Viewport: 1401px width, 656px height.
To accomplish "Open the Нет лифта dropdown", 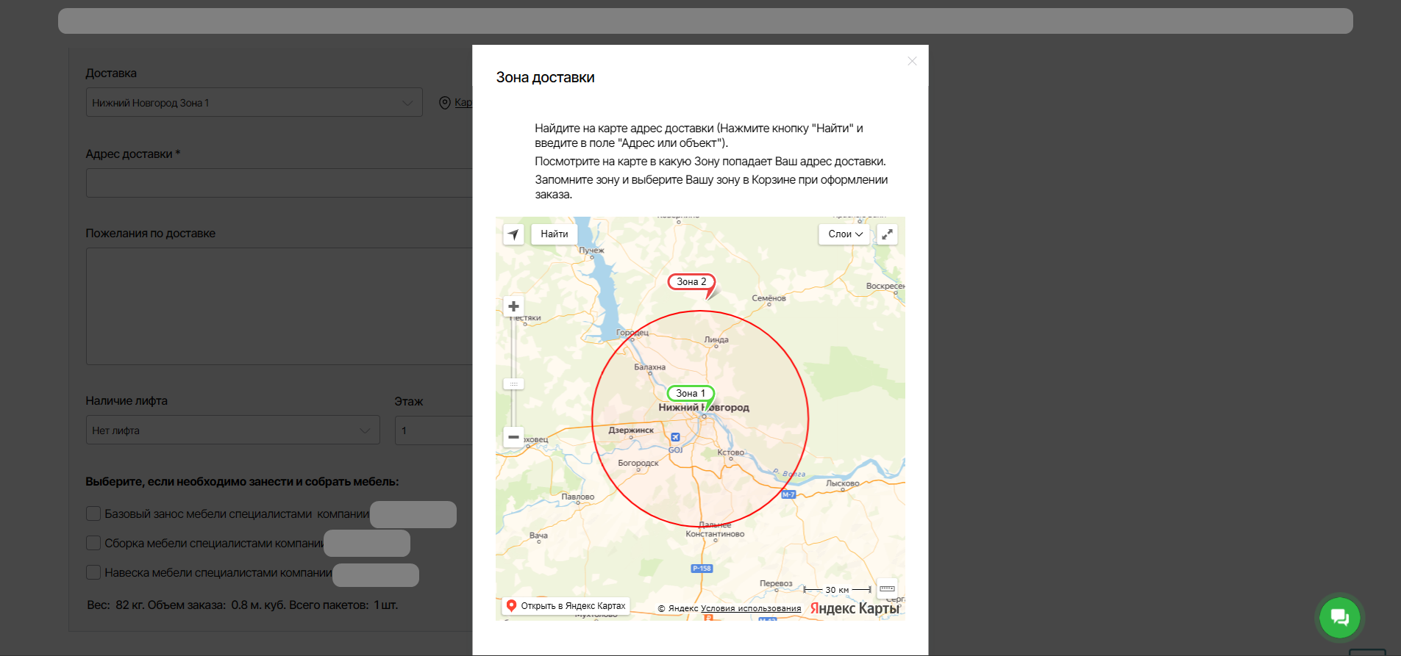I will tap(233, 430).
